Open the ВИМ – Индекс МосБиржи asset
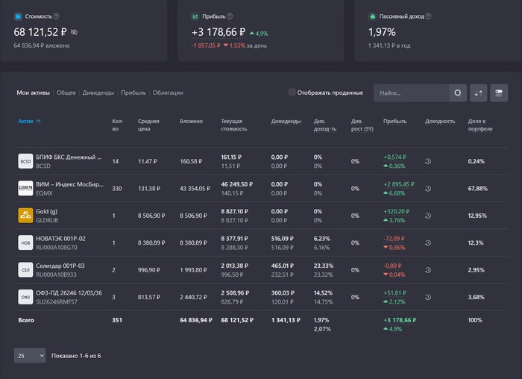The width and height of the screenshot is (522, 379). (x=70, y=184)
